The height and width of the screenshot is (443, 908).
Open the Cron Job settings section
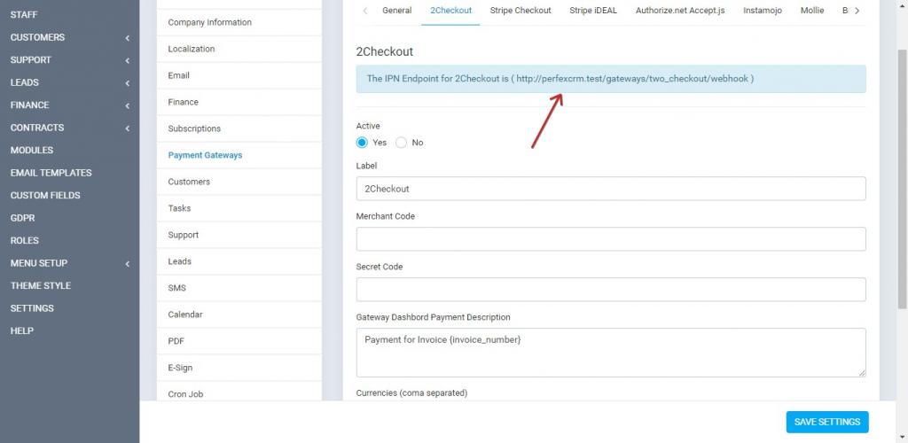point(185,394)
